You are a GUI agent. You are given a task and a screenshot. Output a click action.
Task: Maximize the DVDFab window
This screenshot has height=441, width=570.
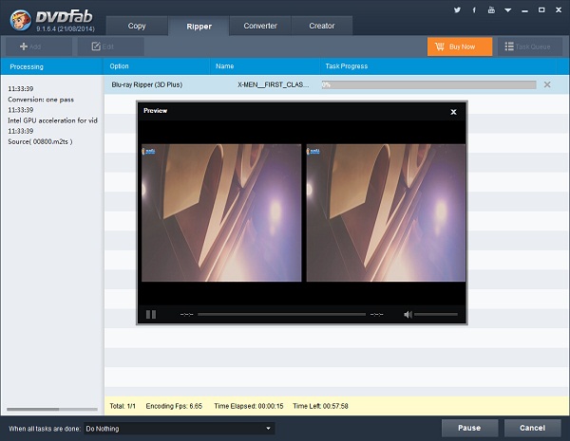pyautogui.click(x=541, y=10)
